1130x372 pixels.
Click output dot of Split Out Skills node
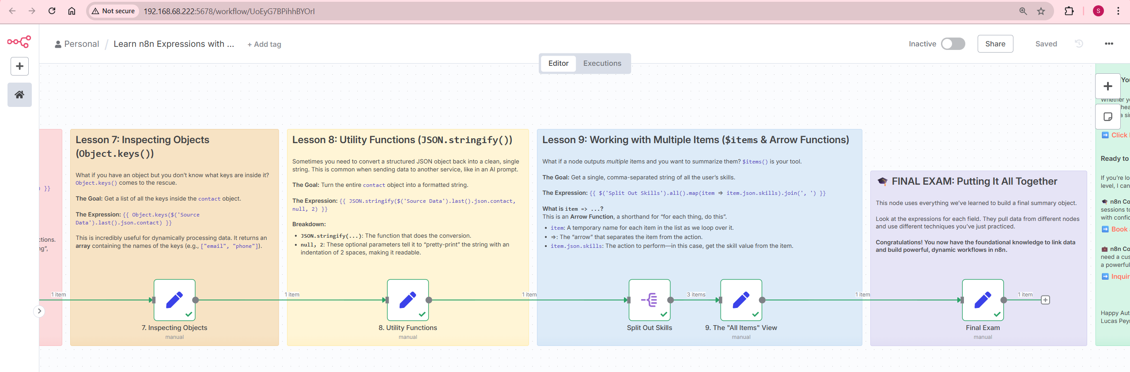(670, 300)
